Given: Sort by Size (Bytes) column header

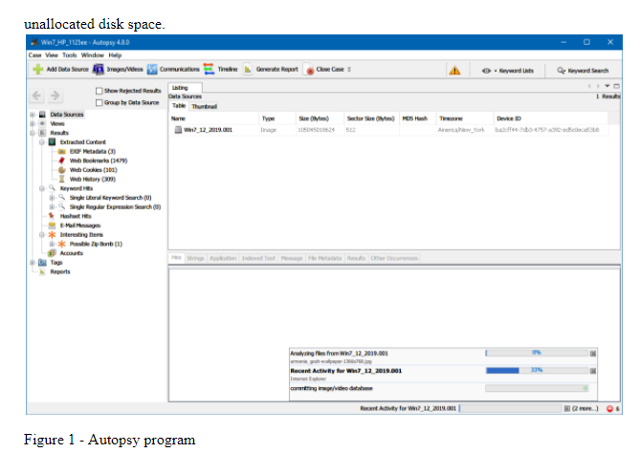Looking at the screenshot, I should pos(320,119).
